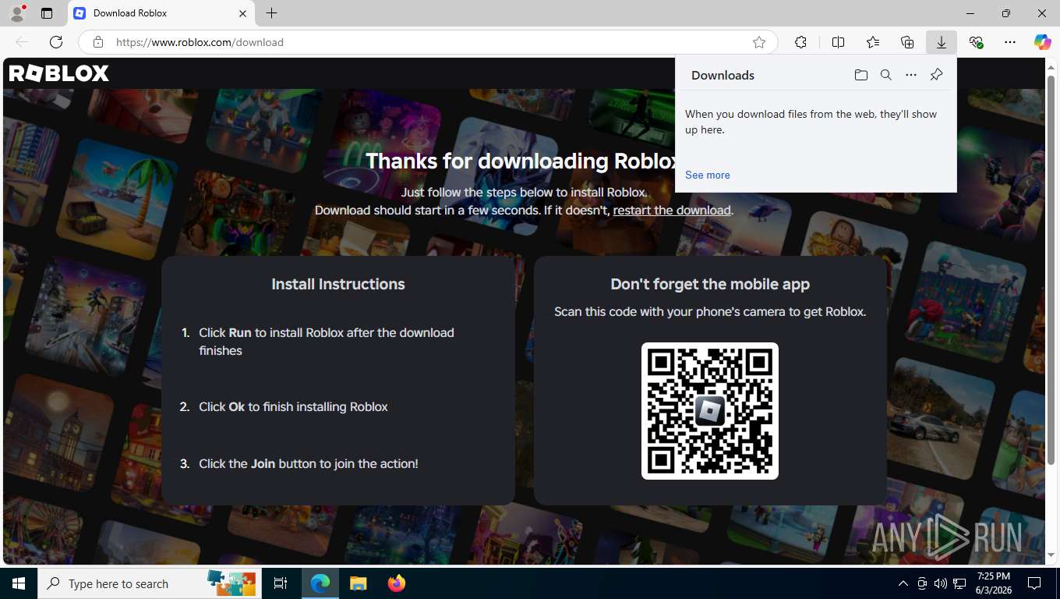Open the Edge profile icon
The width and height of the screenshot is (1060, 599).
(x=17, y=13)
